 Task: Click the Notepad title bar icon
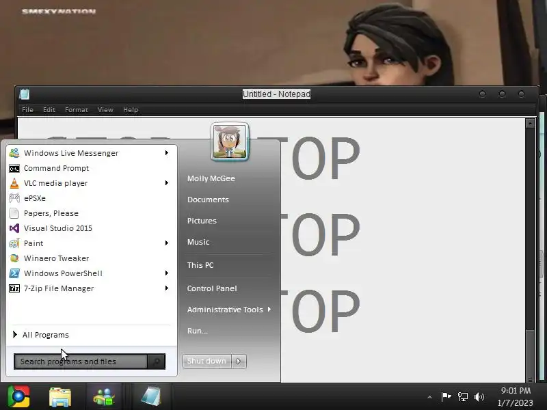(x=24, y=94)
